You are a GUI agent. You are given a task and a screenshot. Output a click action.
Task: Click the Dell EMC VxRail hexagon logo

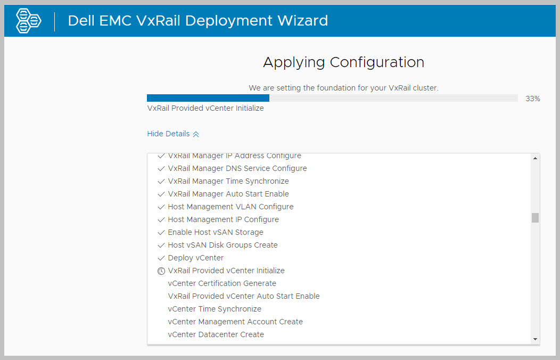point(29,21)
